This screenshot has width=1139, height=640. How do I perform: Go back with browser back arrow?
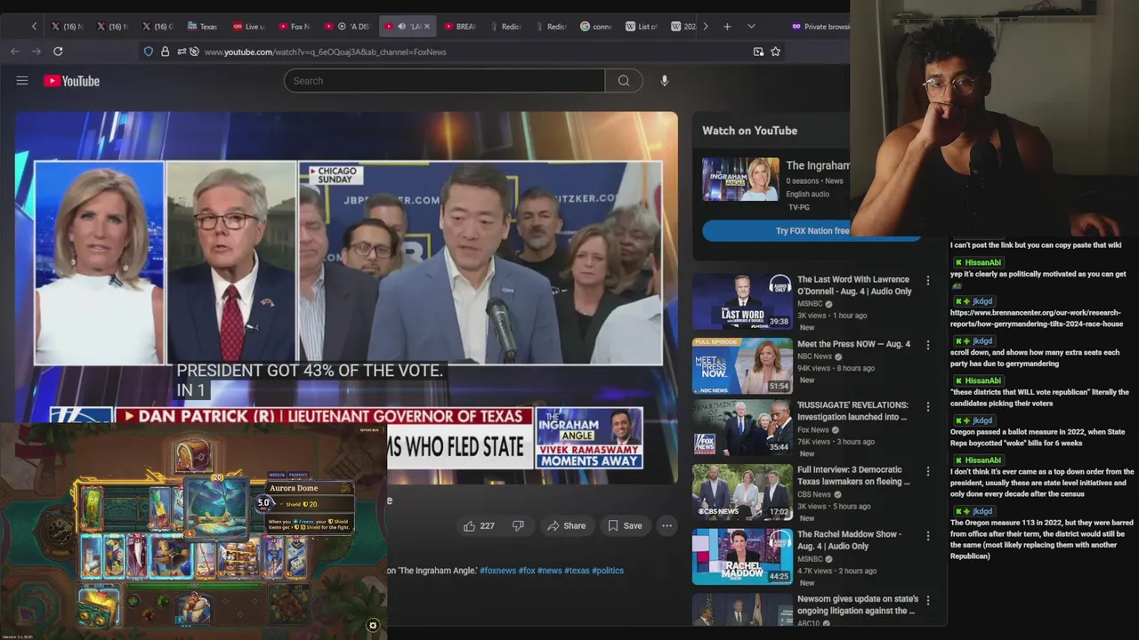15,52
